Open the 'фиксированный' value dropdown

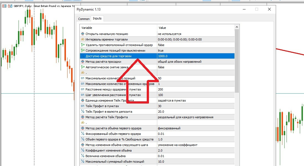point(196,128)
